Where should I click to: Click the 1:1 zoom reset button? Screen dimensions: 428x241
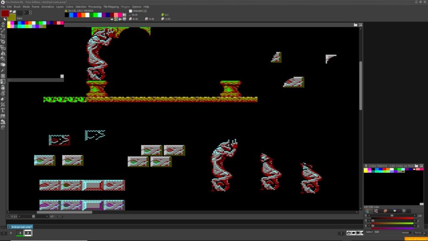click(60, 216)
